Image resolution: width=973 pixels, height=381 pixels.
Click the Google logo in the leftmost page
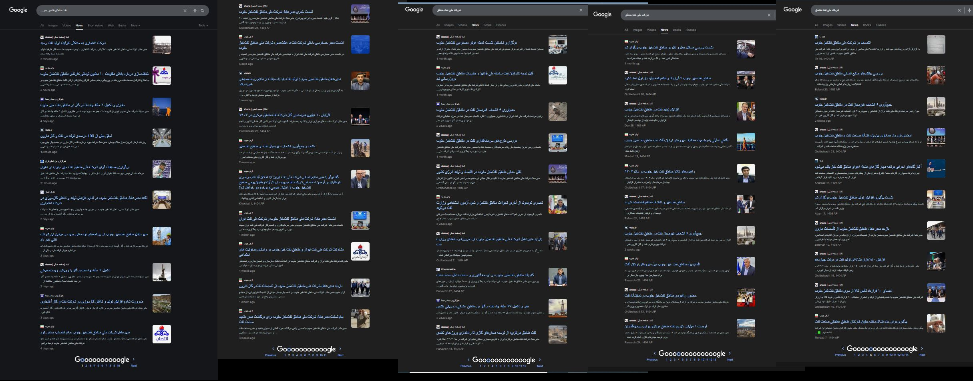click(x=18, y=10)
